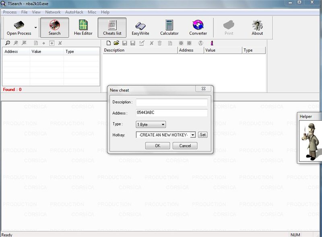
Task: Confirm the new cheat with OK
Action: click(x=157, y=146)
